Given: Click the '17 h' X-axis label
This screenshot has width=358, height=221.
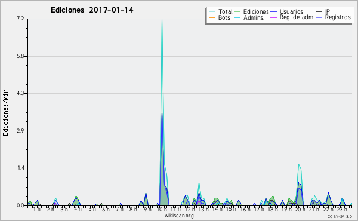Looking at the screenshot, I should (x=259, y=209).
